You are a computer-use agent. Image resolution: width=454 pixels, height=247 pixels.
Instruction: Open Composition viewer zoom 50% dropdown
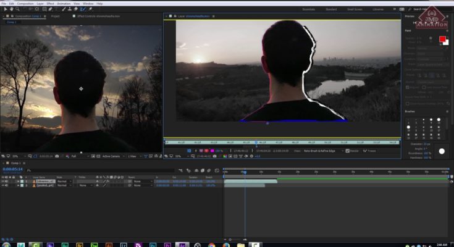point(19,156)
